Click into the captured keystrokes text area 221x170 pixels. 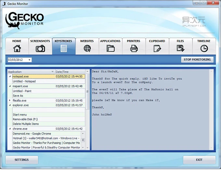150,109
